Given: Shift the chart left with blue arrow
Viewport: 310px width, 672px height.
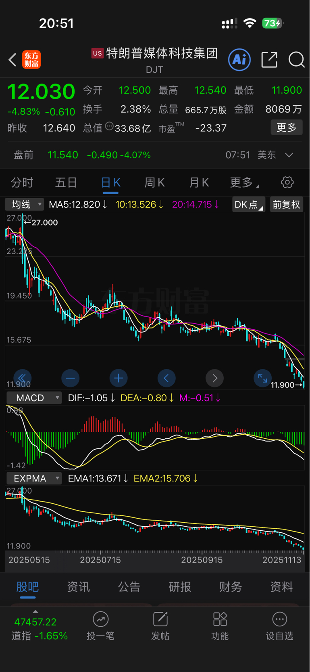Looking at the screenshot, I should click(166, 378).
